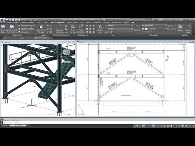Click the plus icon to add new drawing tab
This screenshot has height=146, width=195.
[52, 38]
